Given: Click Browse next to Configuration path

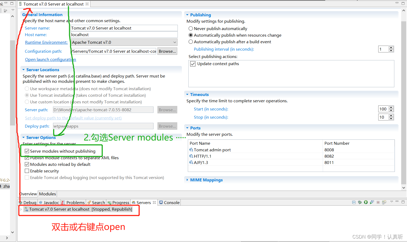Looking at the screenshot, I should 167,51.
